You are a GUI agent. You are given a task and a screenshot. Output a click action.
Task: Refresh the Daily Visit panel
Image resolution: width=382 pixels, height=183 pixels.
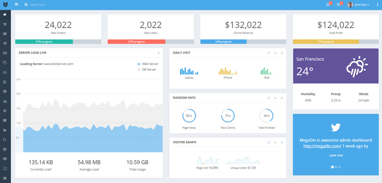[269, 53]
